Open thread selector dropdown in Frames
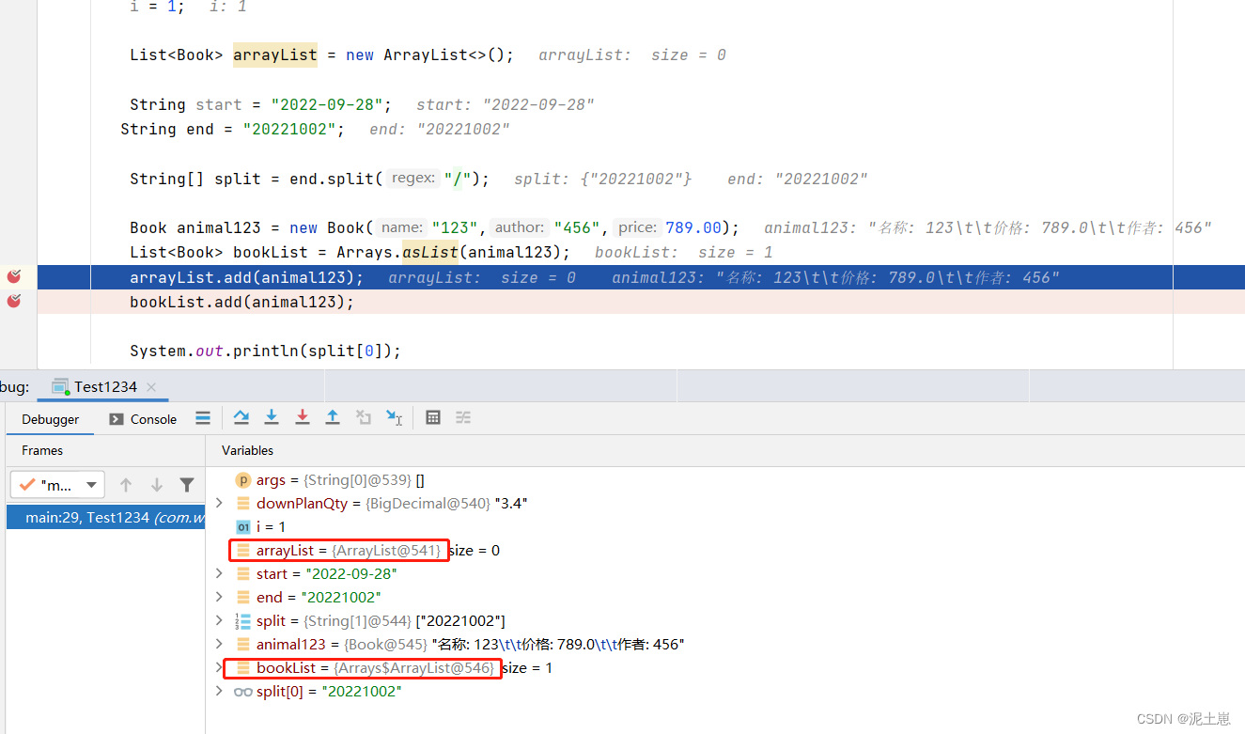 (57, 485)
